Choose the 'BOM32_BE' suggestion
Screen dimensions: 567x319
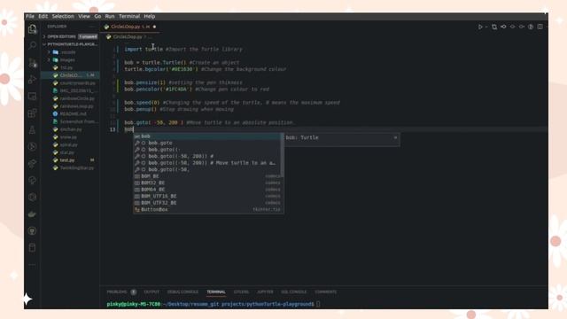[208, 183]
